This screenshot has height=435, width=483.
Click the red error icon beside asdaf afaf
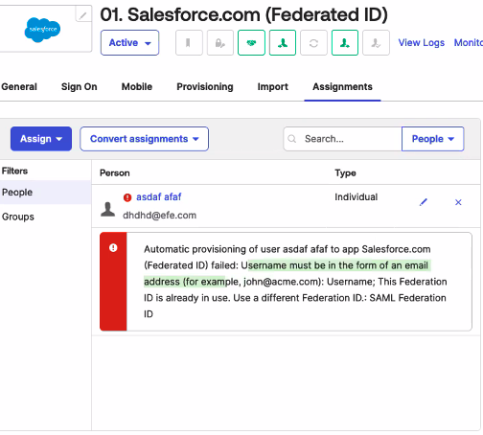coord(127,197)
